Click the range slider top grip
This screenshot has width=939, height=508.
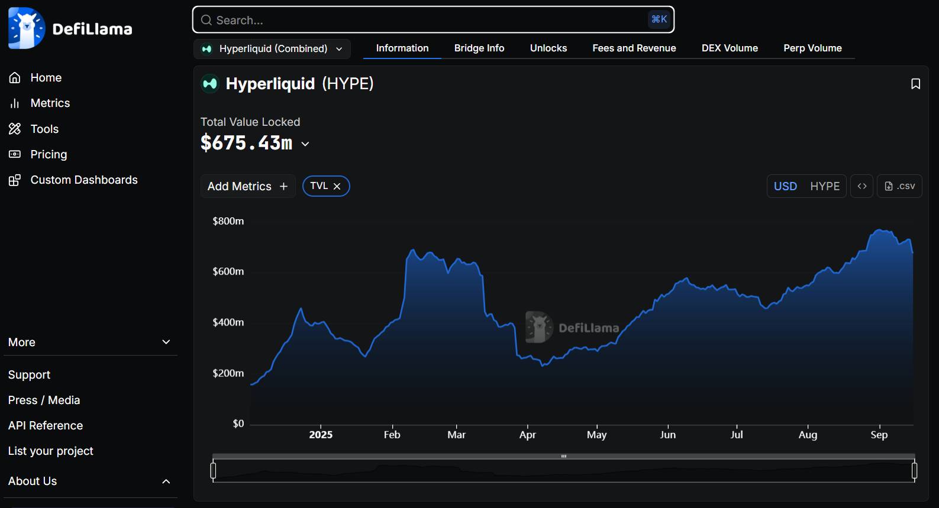click(564, 456)
